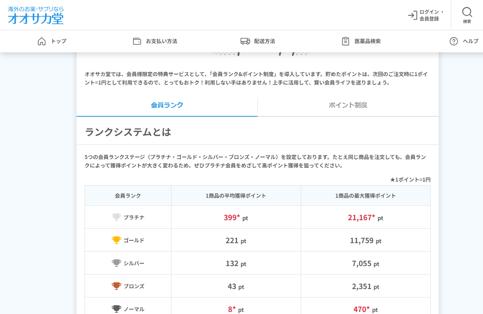This screenshot has width=483, height=314.
Task: Click the ランクシステムとは heading
Action: (x=128, y=132)
